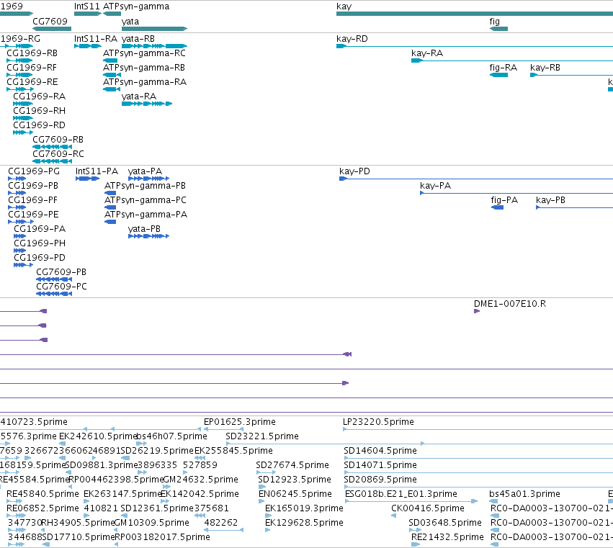The image size is (613, 548).
Task: Select transcript CG1969-RE label
Action: point(32,82)
